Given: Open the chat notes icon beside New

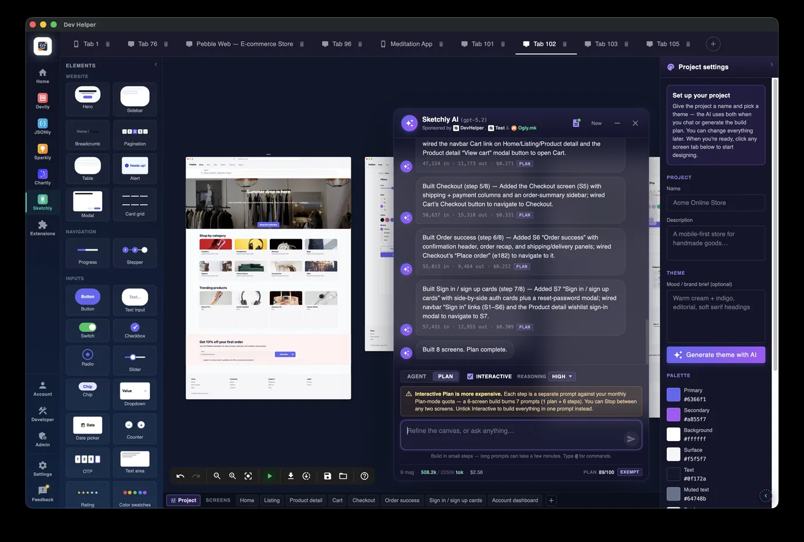Looking at the screenshot, I should [576, 123].
